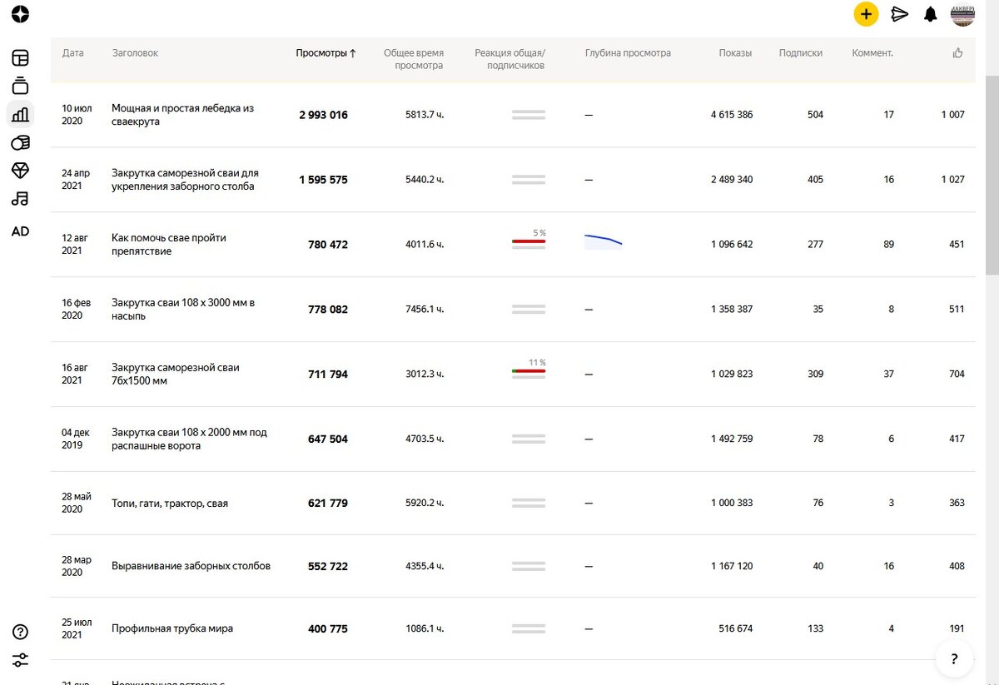The height and width of the screenshot is (685, 999).
Task: Sort by Подписки column header
Action: pos(800,53)
